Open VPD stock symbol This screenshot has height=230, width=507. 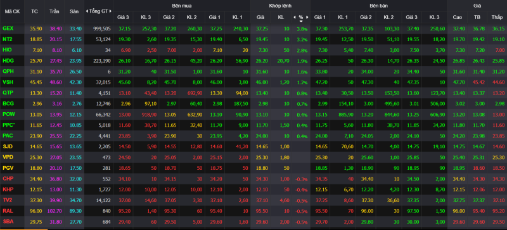click(x=8, y=157)
